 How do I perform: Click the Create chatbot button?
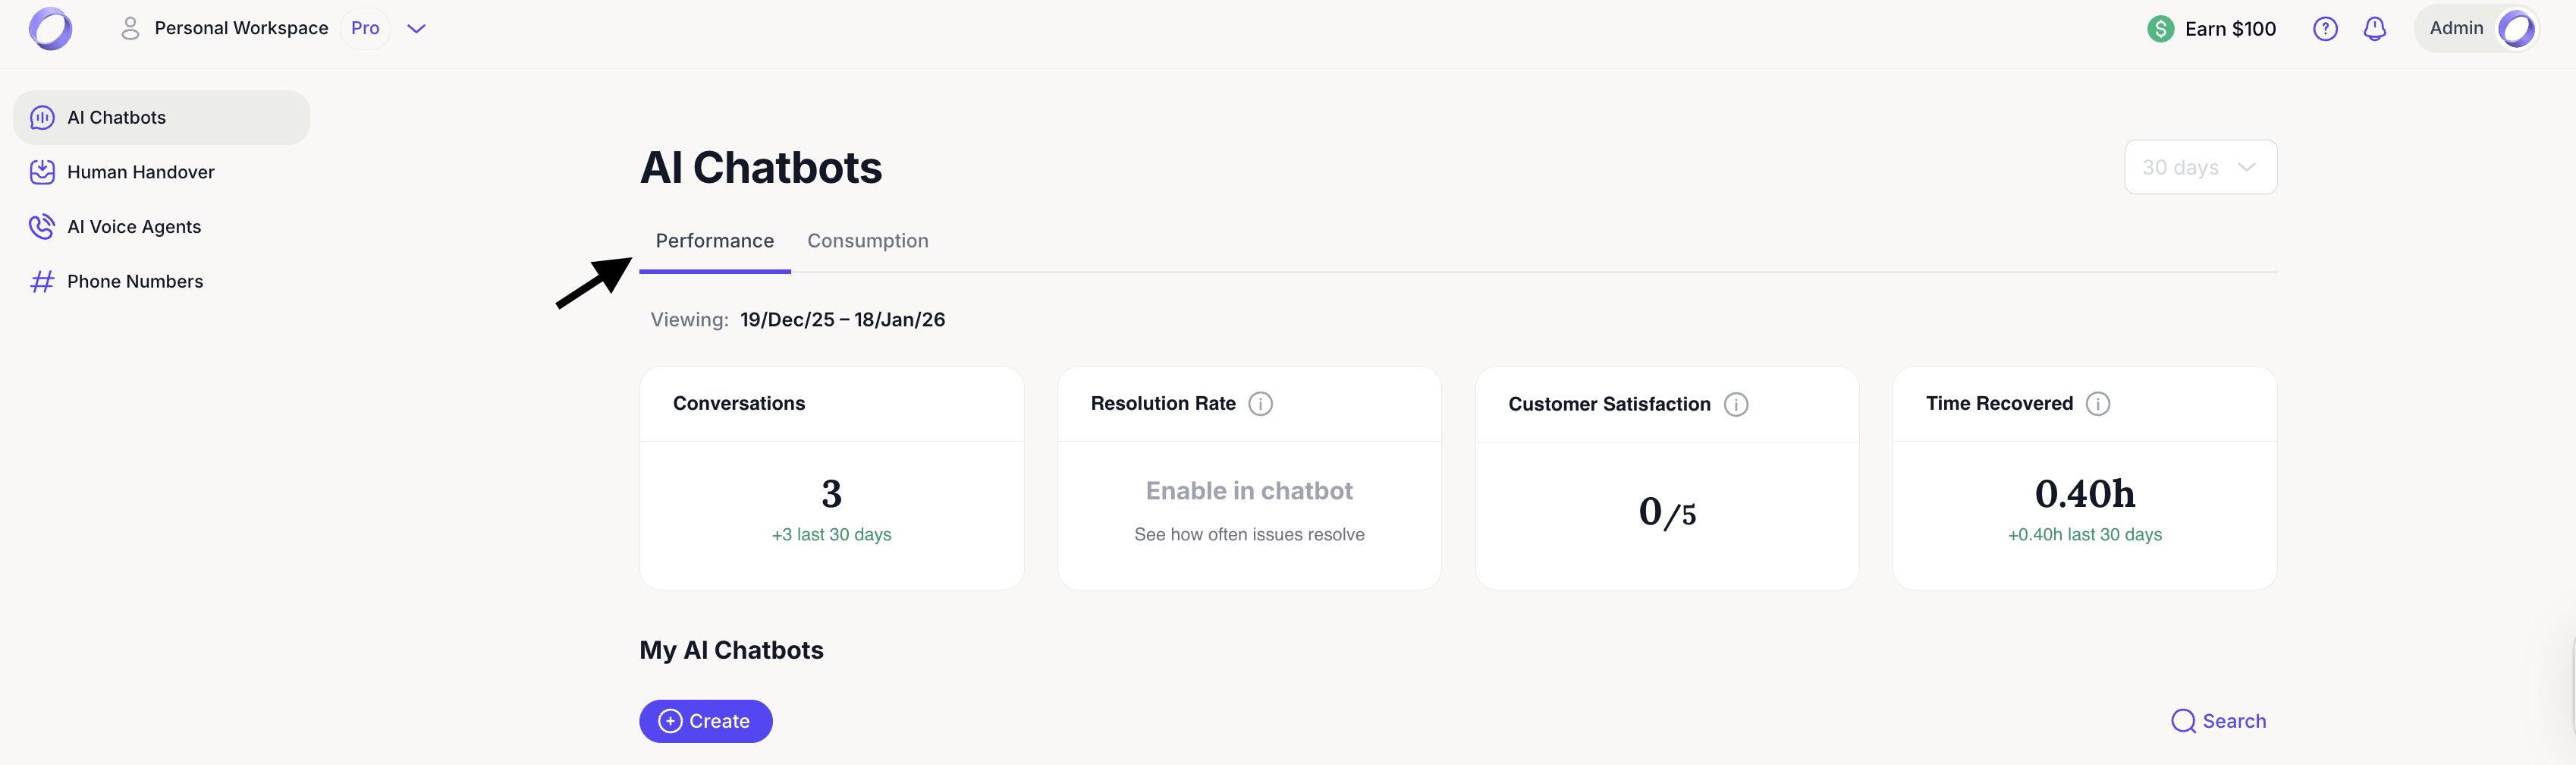click(x=705, y=721)
